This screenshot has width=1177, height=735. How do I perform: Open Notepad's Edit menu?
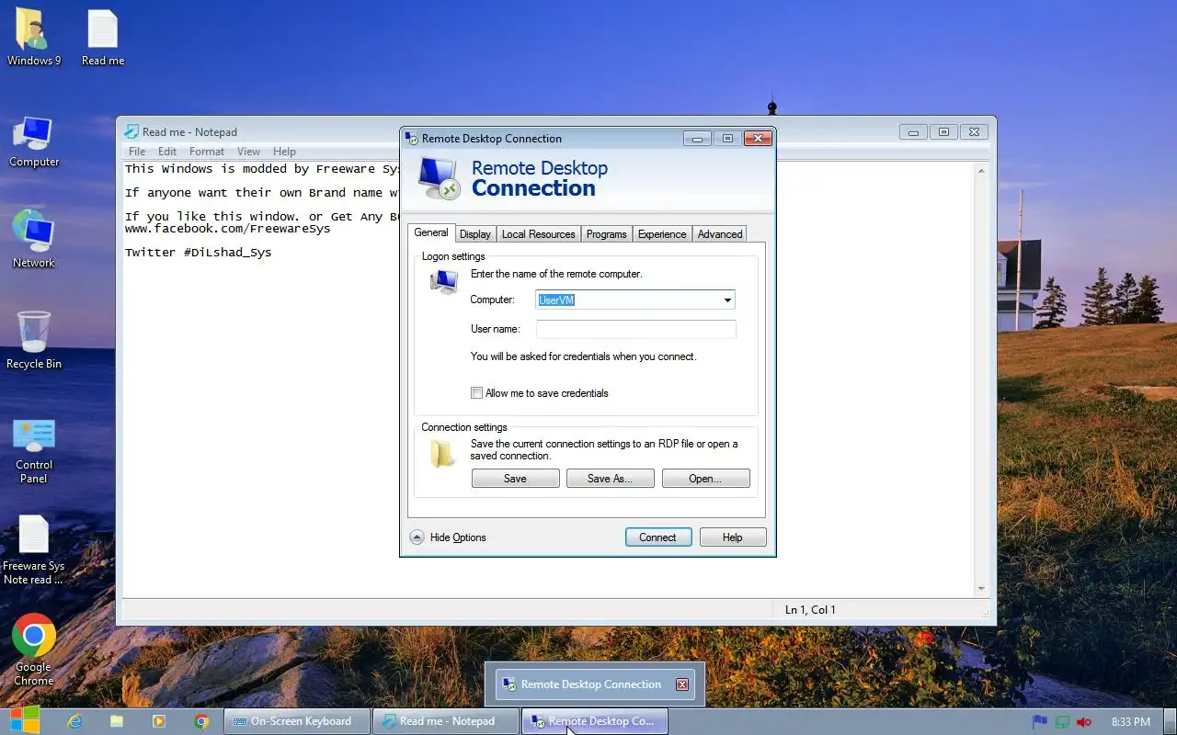pos(167,152)
